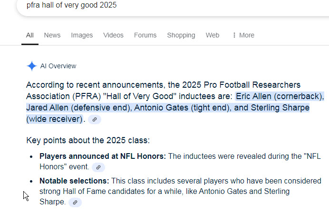Image resolution: width=329 pixels, height=220 pixels.
Task: Select the Web results tab
Action: [x=213, y=35]
